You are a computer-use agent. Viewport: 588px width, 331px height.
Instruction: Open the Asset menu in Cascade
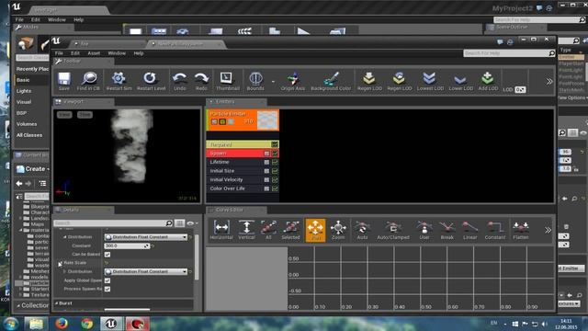click(94, 53)
